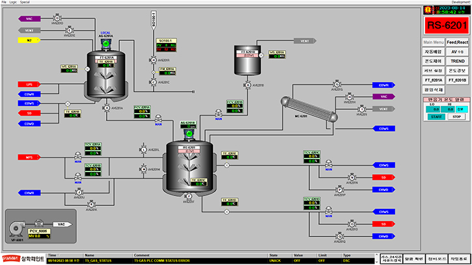Click valve AV6201C symbol
This screenshot has height=265, width=472.
click(153, 82)
